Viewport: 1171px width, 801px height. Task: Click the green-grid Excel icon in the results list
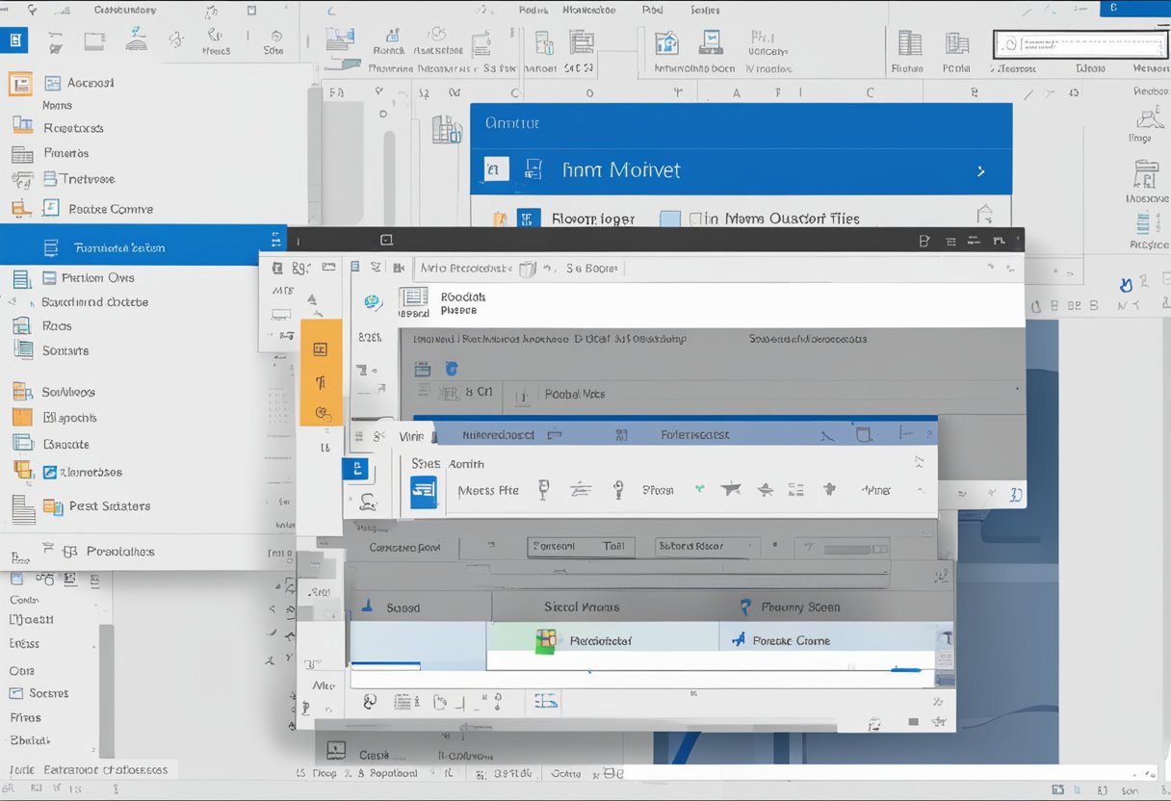click(547, 639)
